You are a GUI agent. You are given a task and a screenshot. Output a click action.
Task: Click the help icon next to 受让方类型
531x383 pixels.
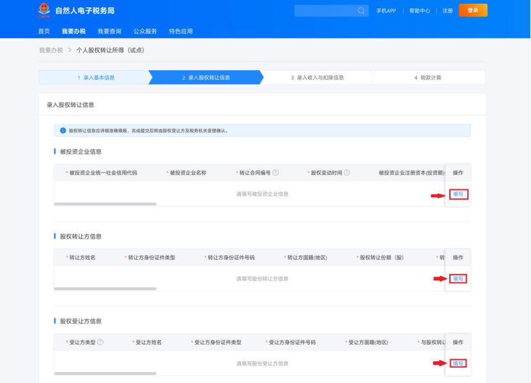99,342
